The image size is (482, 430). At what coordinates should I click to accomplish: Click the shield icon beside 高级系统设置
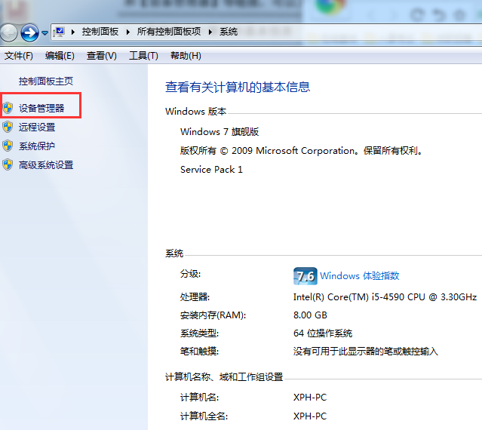coord(8,164)
